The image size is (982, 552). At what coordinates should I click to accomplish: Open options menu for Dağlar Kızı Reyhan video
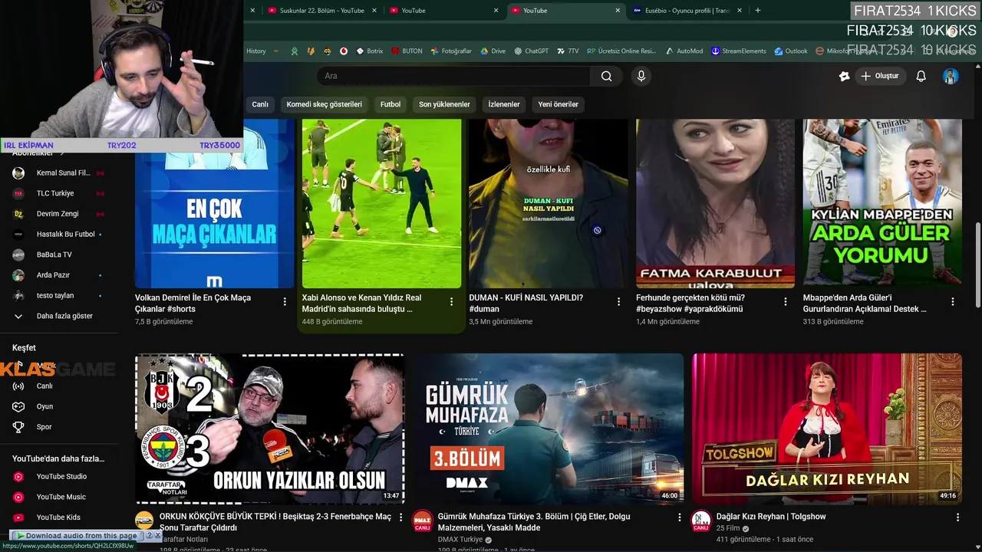[x=957, y=517]
